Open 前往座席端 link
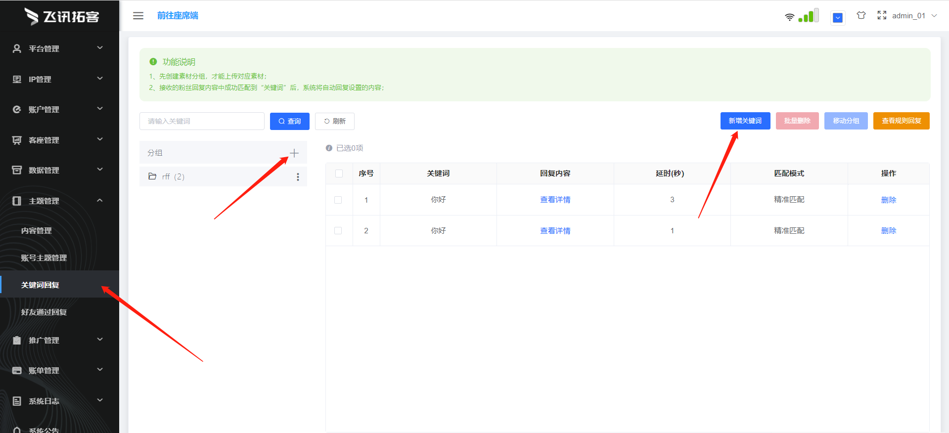This screenshot has width=949, height=433. coord(178,16)
